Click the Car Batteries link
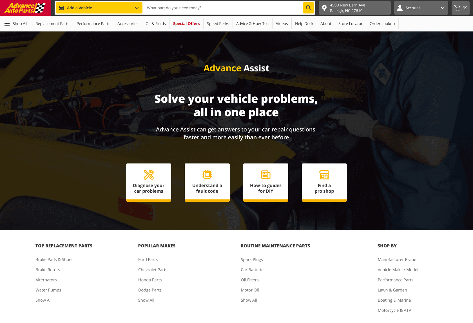The width and height of the screenshot is (473, 323). [x=253, y=270]
